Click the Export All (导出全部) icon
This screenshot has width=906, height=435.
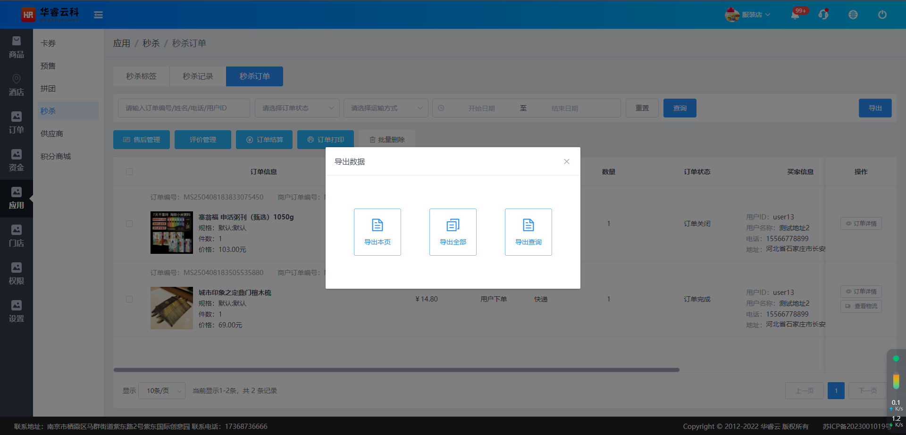coord(453,226)
